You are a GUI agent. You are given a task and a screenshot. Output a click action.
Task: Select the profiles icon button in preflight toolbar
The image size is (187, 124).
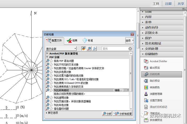click(84, 49)
